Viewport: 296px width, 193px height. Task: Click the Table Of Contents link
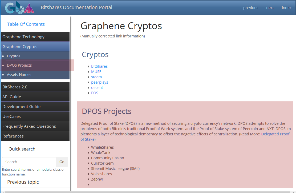tap(26, 24)
